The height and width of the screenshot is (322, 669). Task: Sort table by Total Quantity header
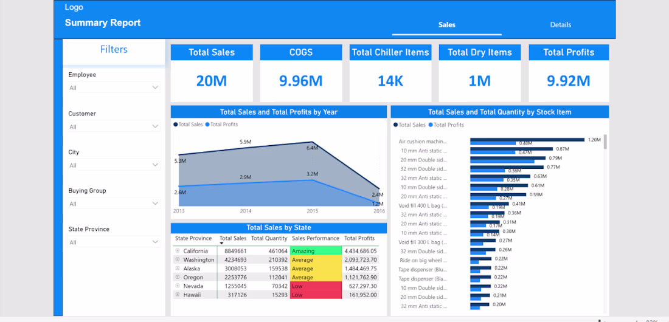(269, 238)
